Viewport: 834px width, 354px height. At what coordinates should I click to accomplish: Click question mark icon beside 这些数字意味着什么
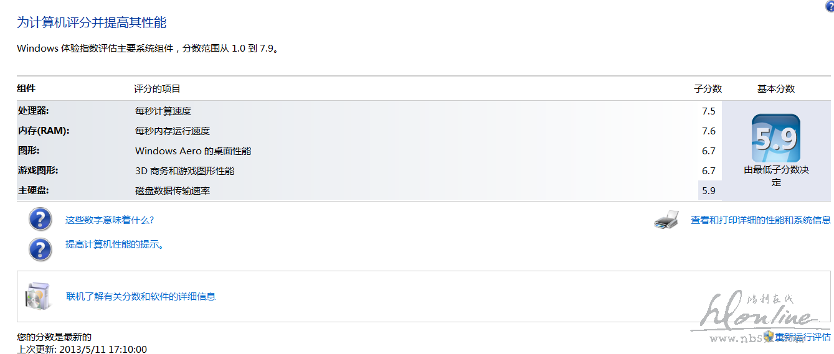pyautogui.click(x=40, y=220)
